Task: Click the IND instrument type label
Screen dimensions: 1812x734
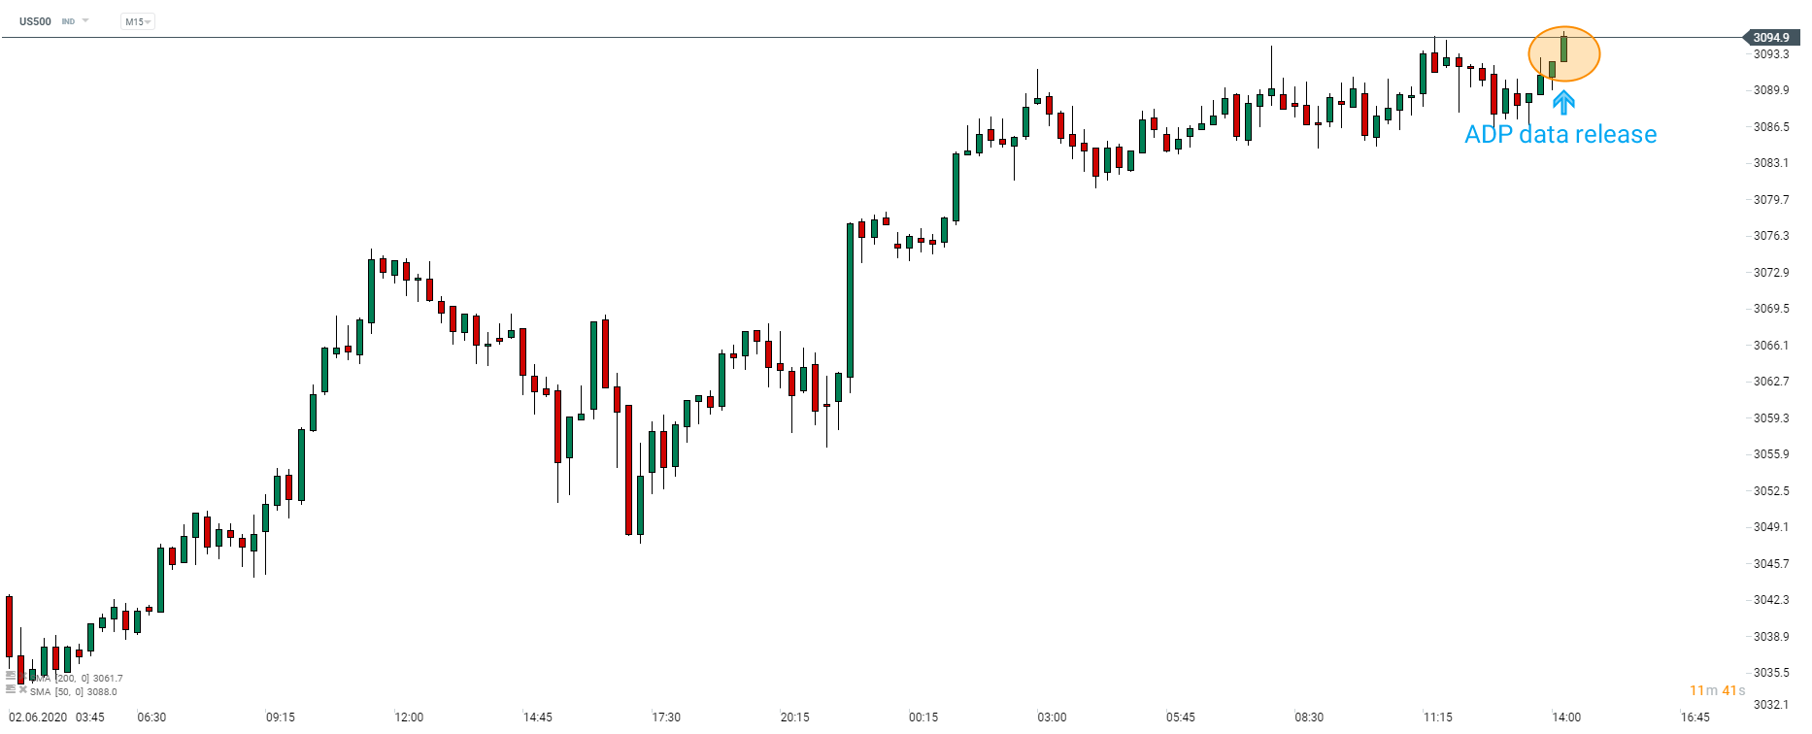Action: click(x=68, y=21)
